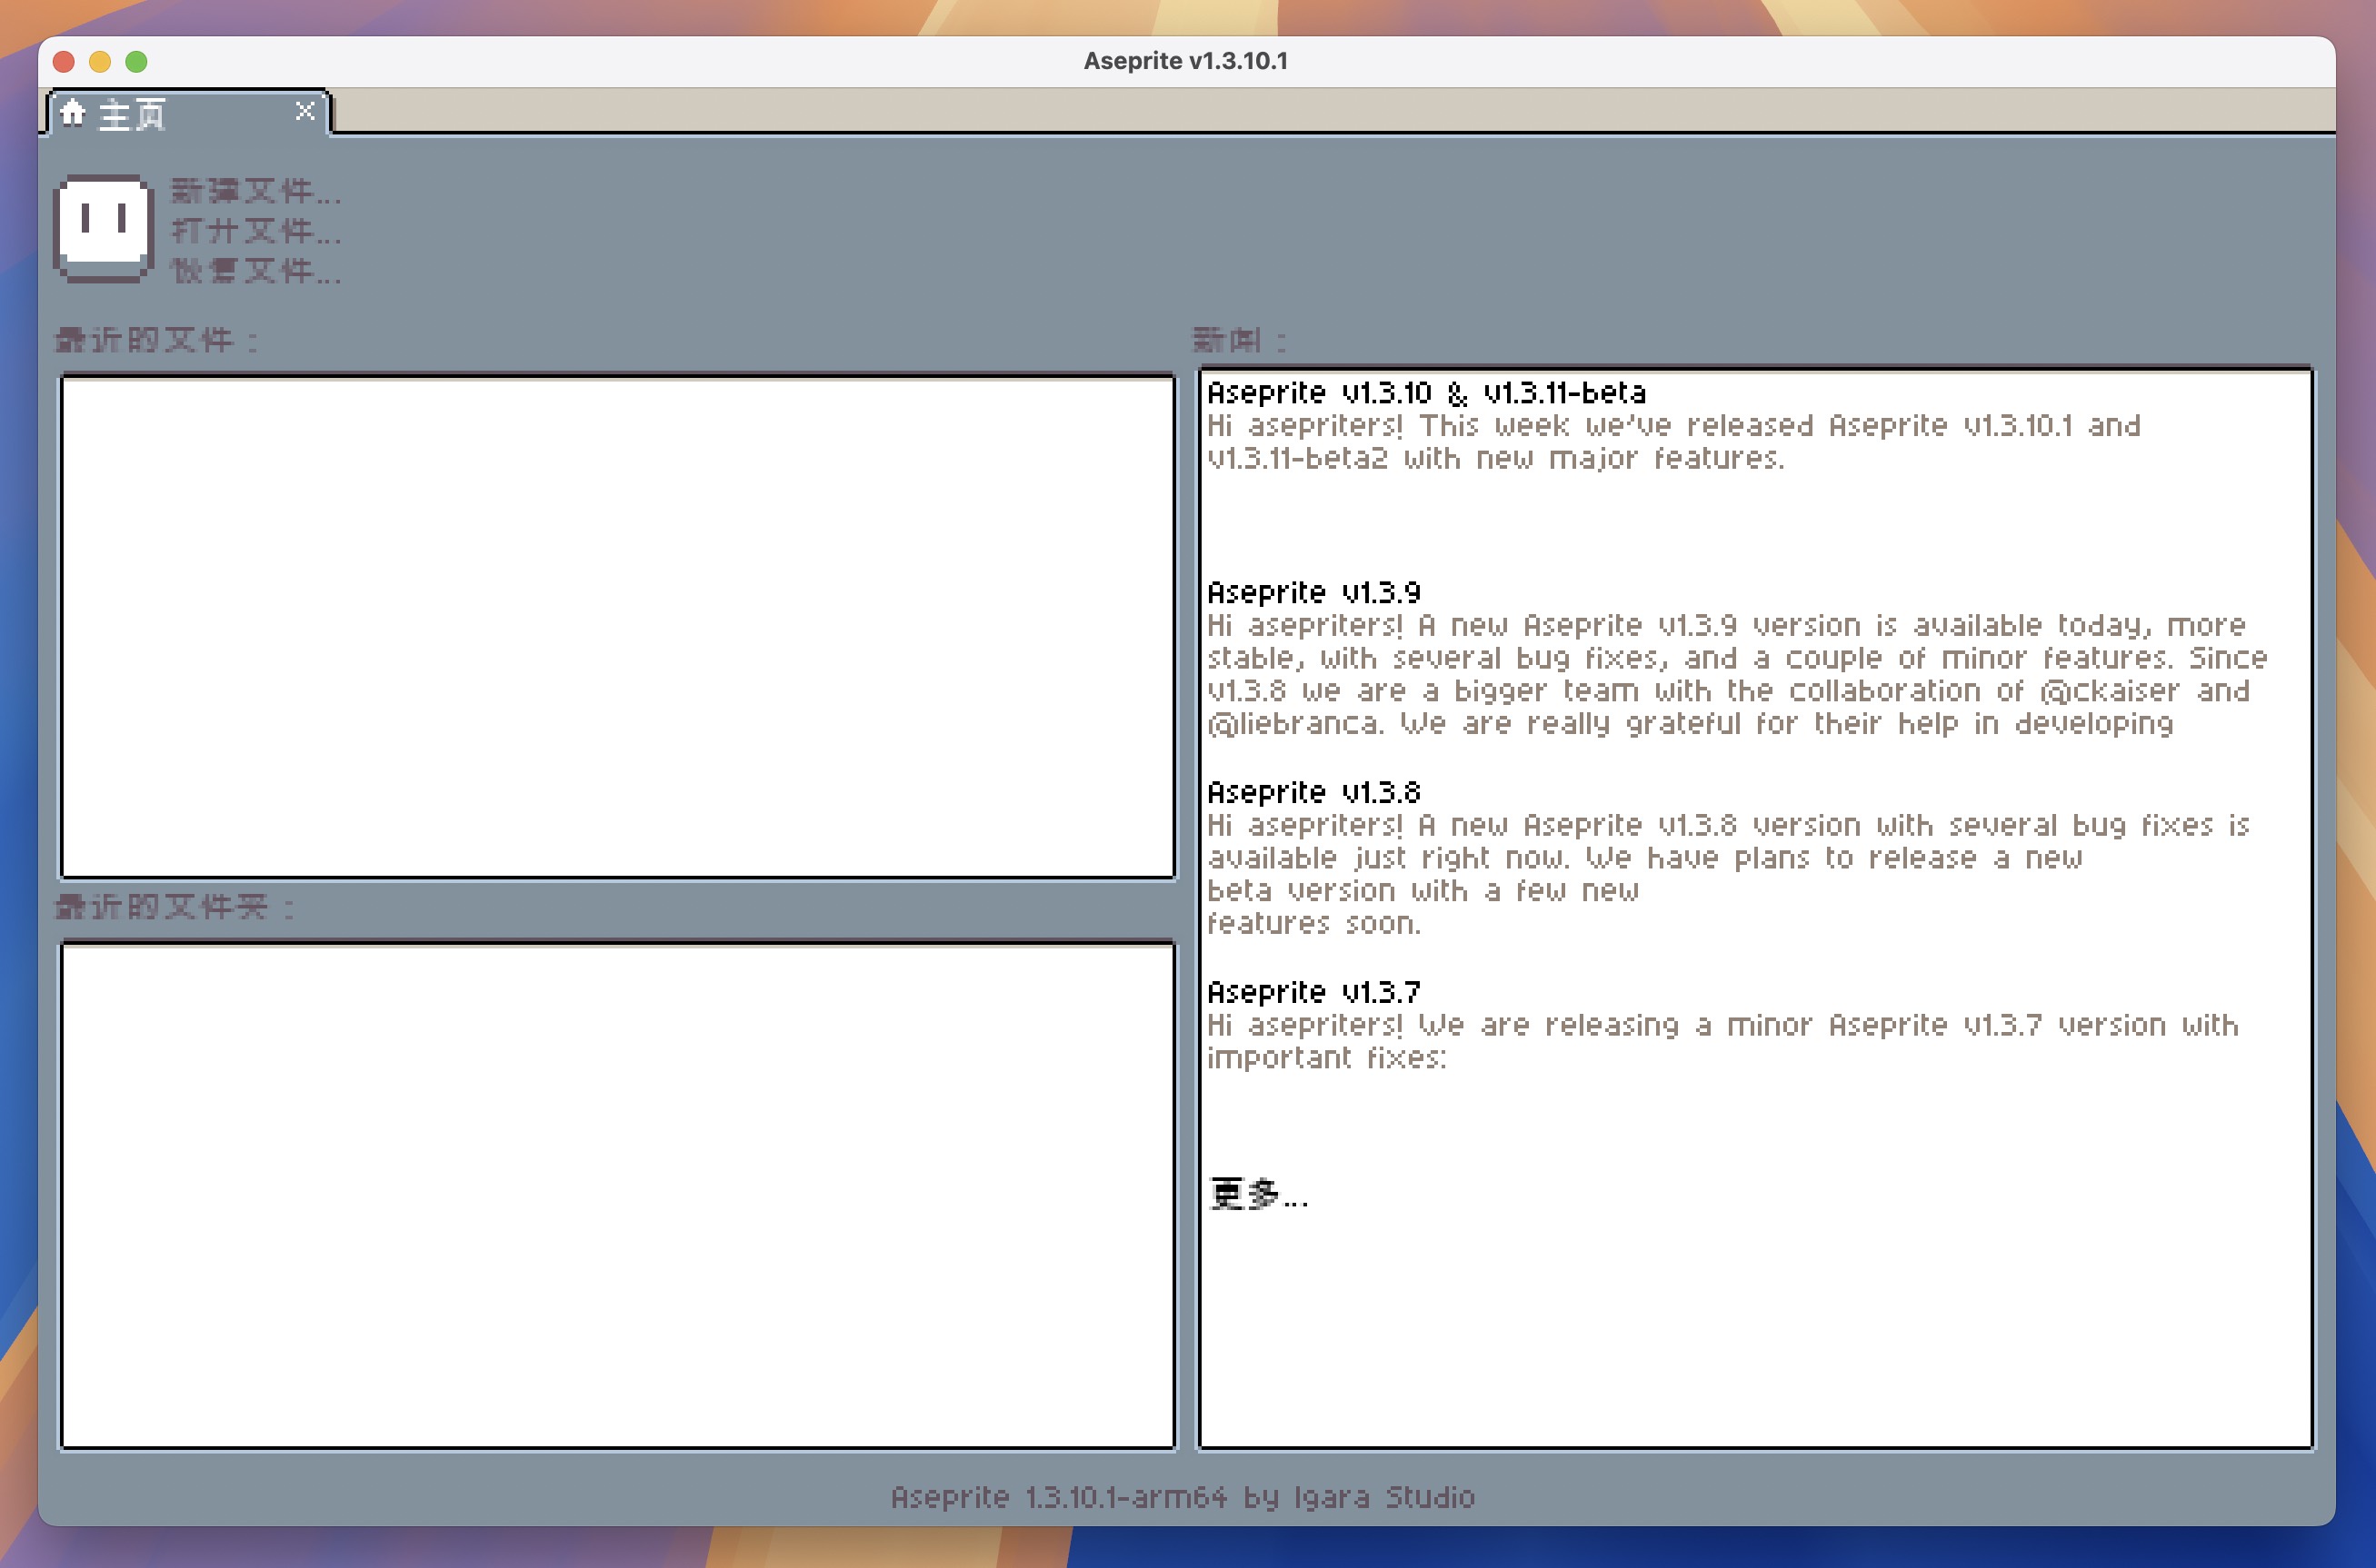Screen dimensions: 2376x1568
Task: Open the 'Aseprite v1.3.8' news headline
Action: tap(1313, 793)
